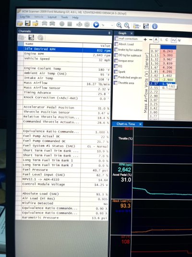This screenshot has width=192, height=257.
Task: Open the Tools menu
Action: pos(64,17)
